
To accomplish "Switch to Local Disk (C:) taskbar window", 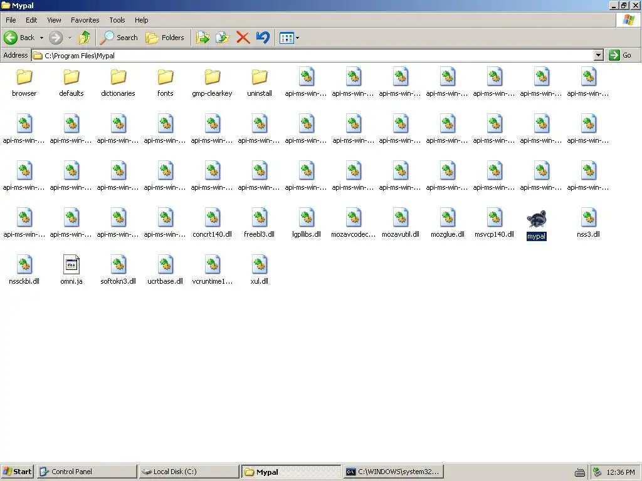I will 189,472.
